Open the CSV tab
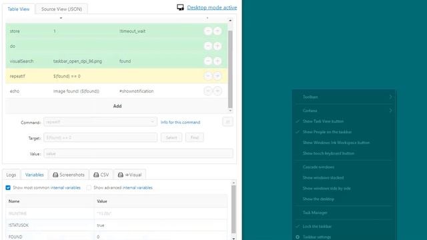427x240 pixels. 101,175
